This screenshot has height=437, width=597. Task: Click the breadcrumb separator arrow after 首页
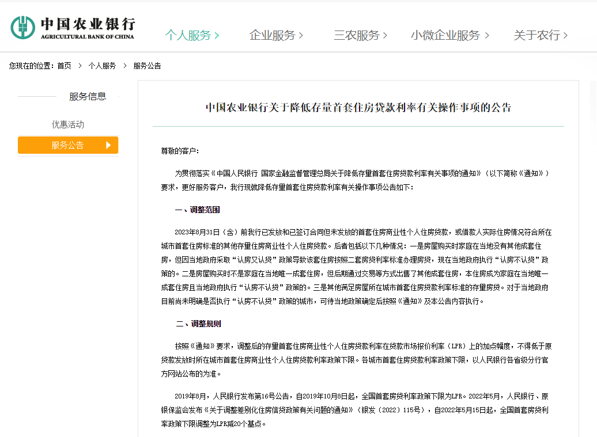click(80, 66)
